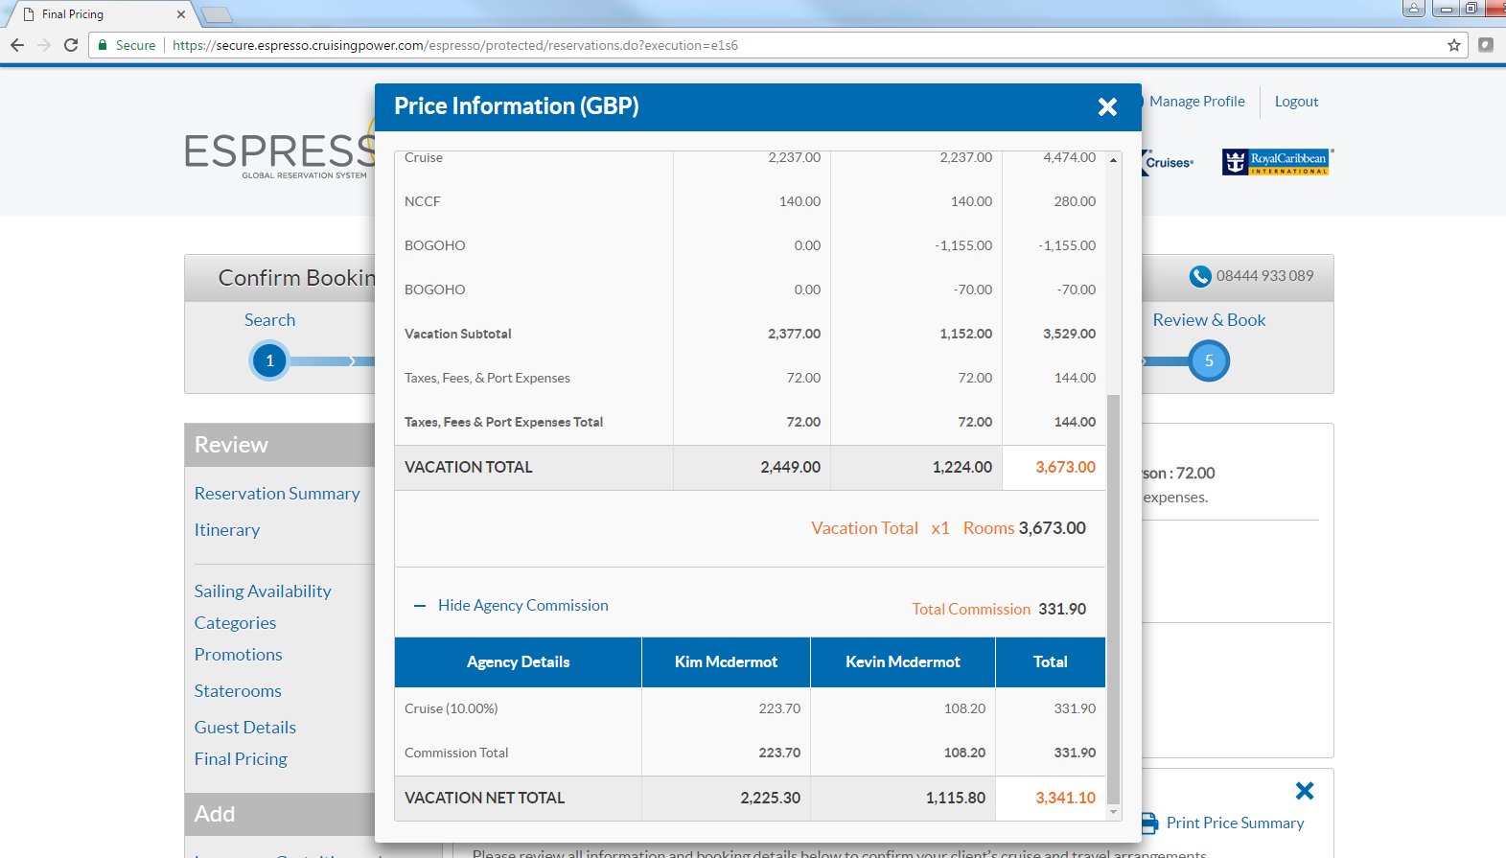Click the dialog scrollbar down arrow

point(1113,813)
